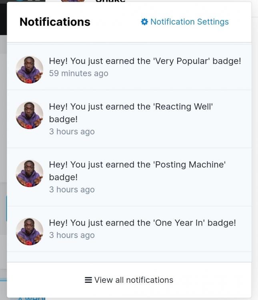Click the partially hidden link below the panel

pyautogui.click(x=32, y=298)
